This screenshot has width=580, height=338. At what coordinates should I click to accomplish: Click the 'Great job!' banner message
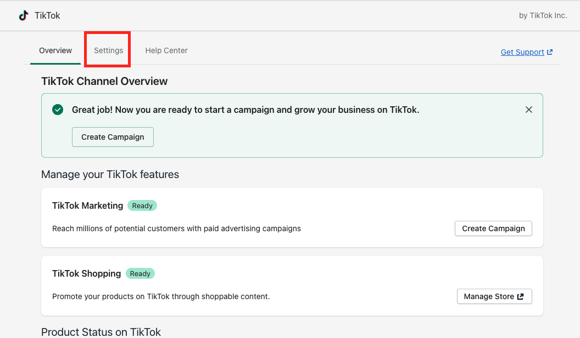pos(246,110)
